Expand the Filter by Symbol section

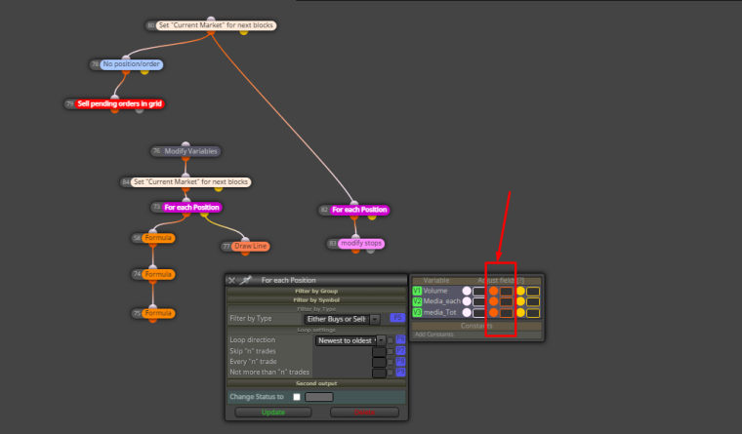pyautogui.click(x=316, y=299)
